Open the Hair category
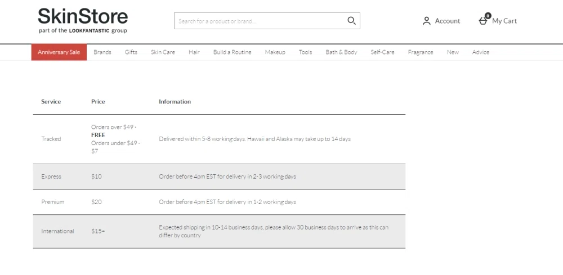Viewport: 563px width, 275px height. pos(194,52)
